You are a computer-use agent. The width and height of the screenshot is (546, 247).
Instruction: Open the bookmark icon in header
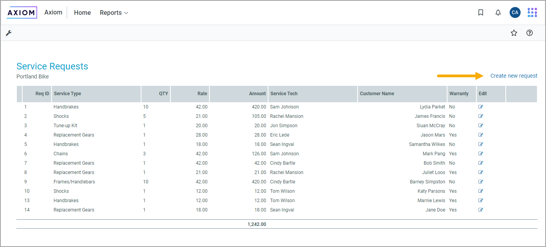[481, 12]
